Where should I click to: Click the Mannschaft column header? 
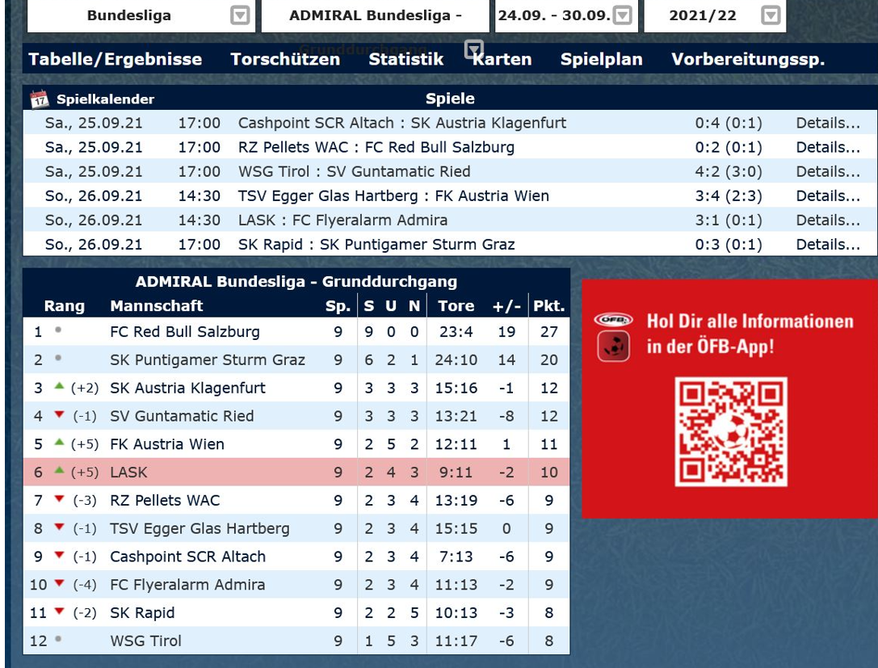click(157, 305)
